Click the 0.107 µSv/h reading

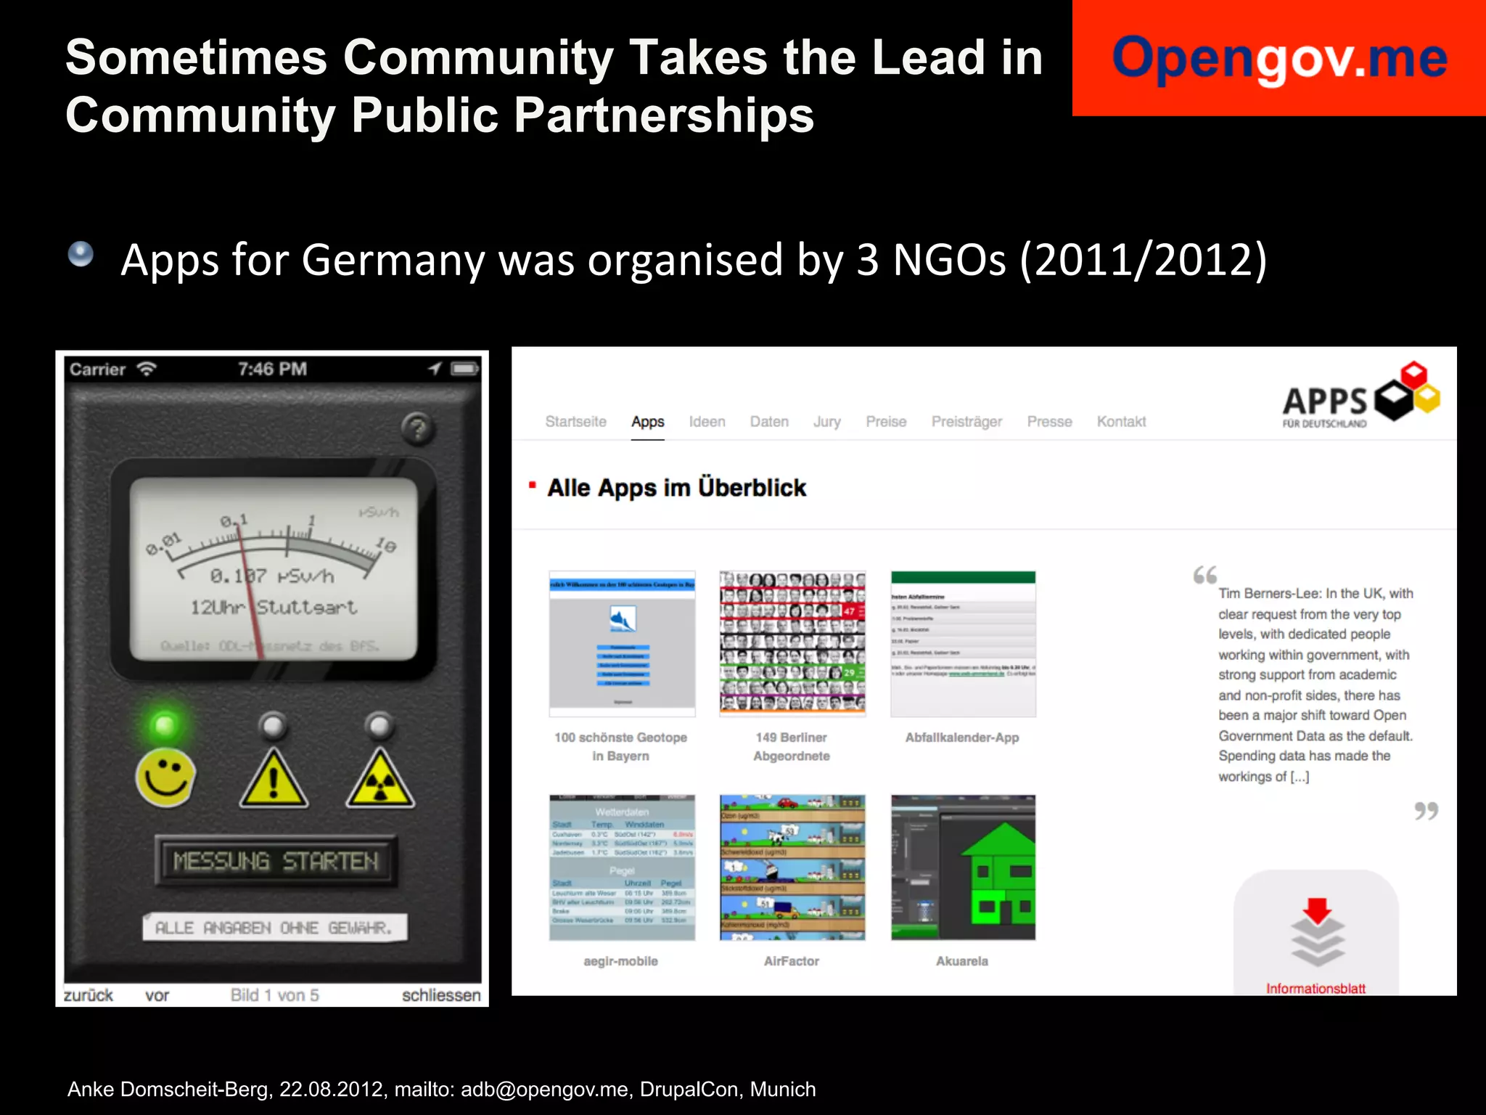coord(272,576)
